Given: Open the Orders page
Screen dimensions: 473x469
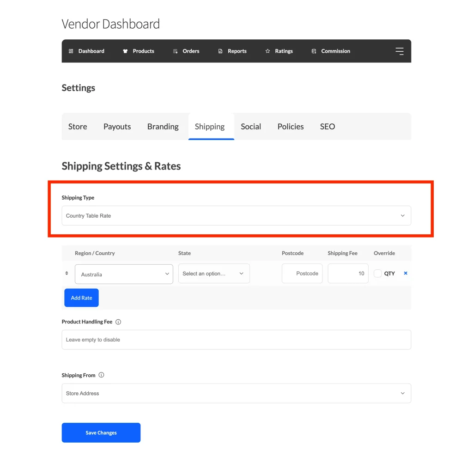Looking at the screenshot, I should pyautogui.click(x=186, y=51).
